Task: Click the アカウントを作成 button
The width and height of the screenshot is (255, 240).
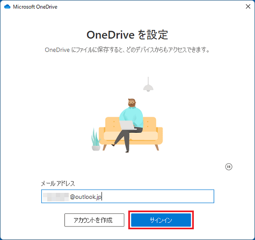Action: (94, 220)
